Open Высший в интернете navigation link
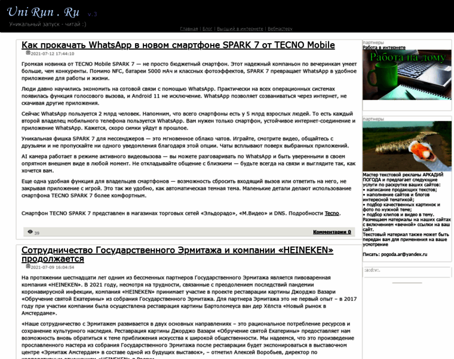This screenshot has height=359, width=454. 240,29
